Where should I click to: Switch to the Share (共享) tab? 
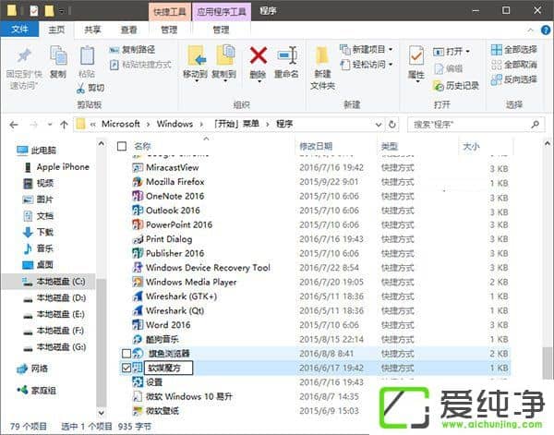92,30
